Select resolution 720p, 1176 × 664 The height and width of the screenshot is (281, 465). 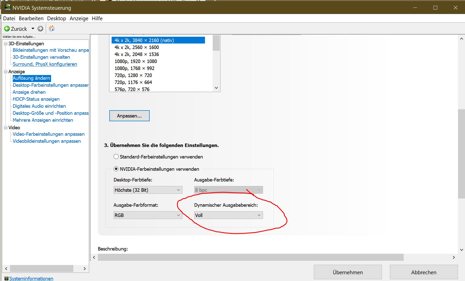(133, 82)
